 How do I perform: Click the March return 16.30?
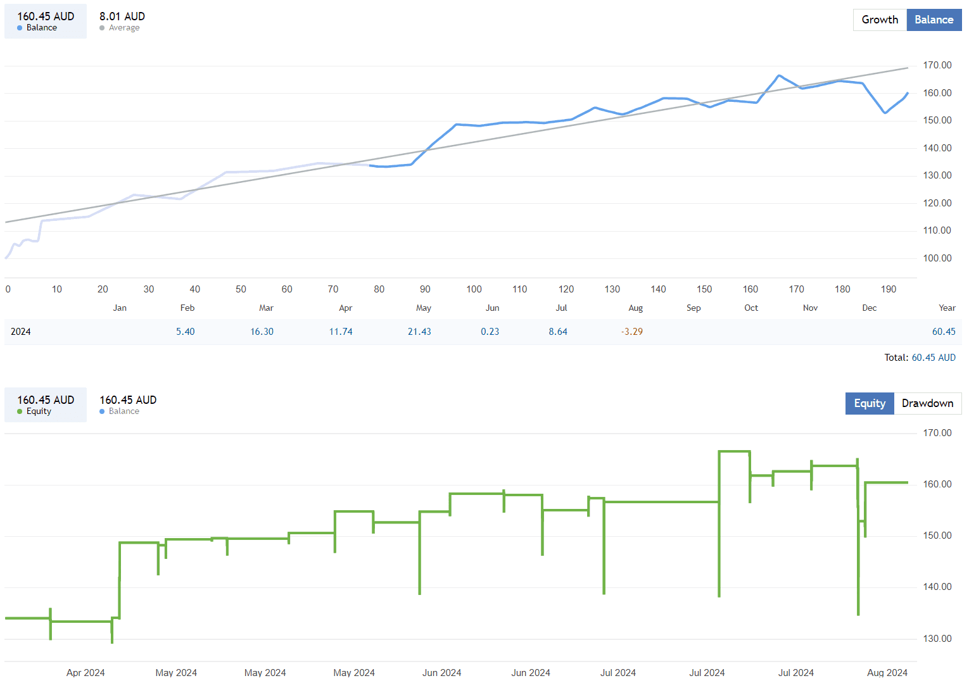coord(262,331)
